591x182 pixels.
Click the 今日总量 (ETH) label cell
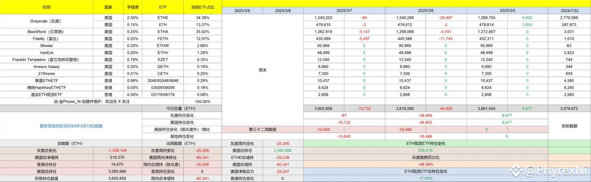(x=182, y=109)
